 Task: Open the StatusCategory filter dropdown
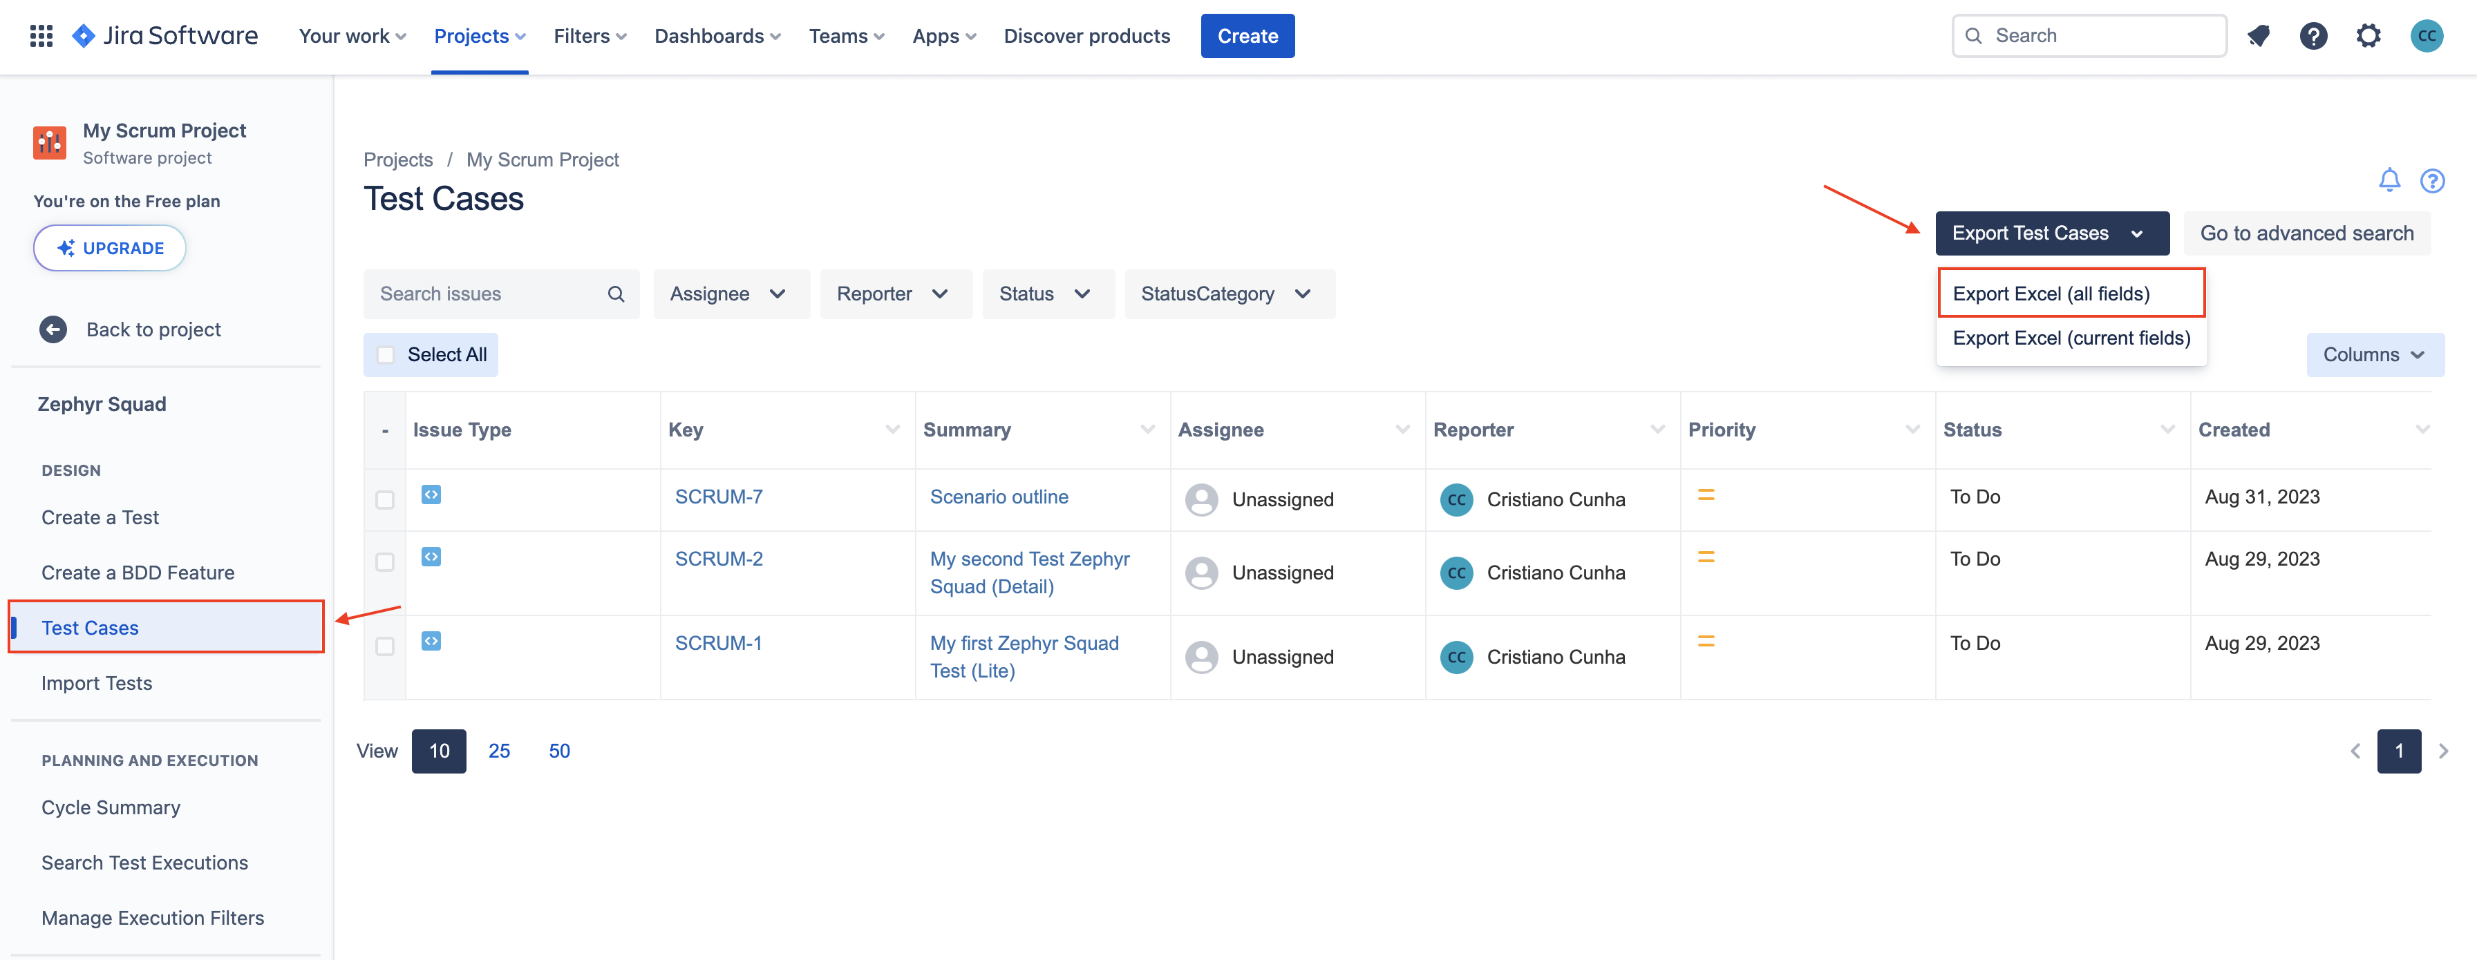point(1229,294)
